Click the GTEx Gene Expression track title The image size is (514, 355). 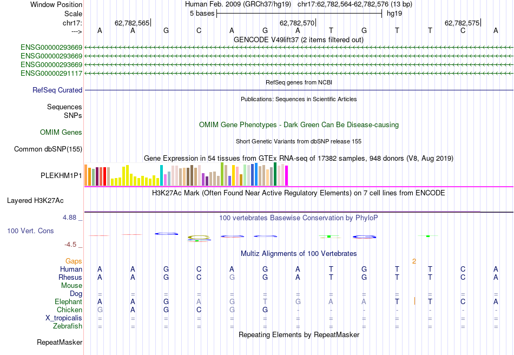tap(298, 159)
